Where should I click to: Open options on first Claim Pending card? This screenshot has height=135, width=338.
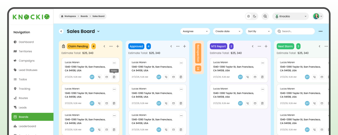pos(114,63)
